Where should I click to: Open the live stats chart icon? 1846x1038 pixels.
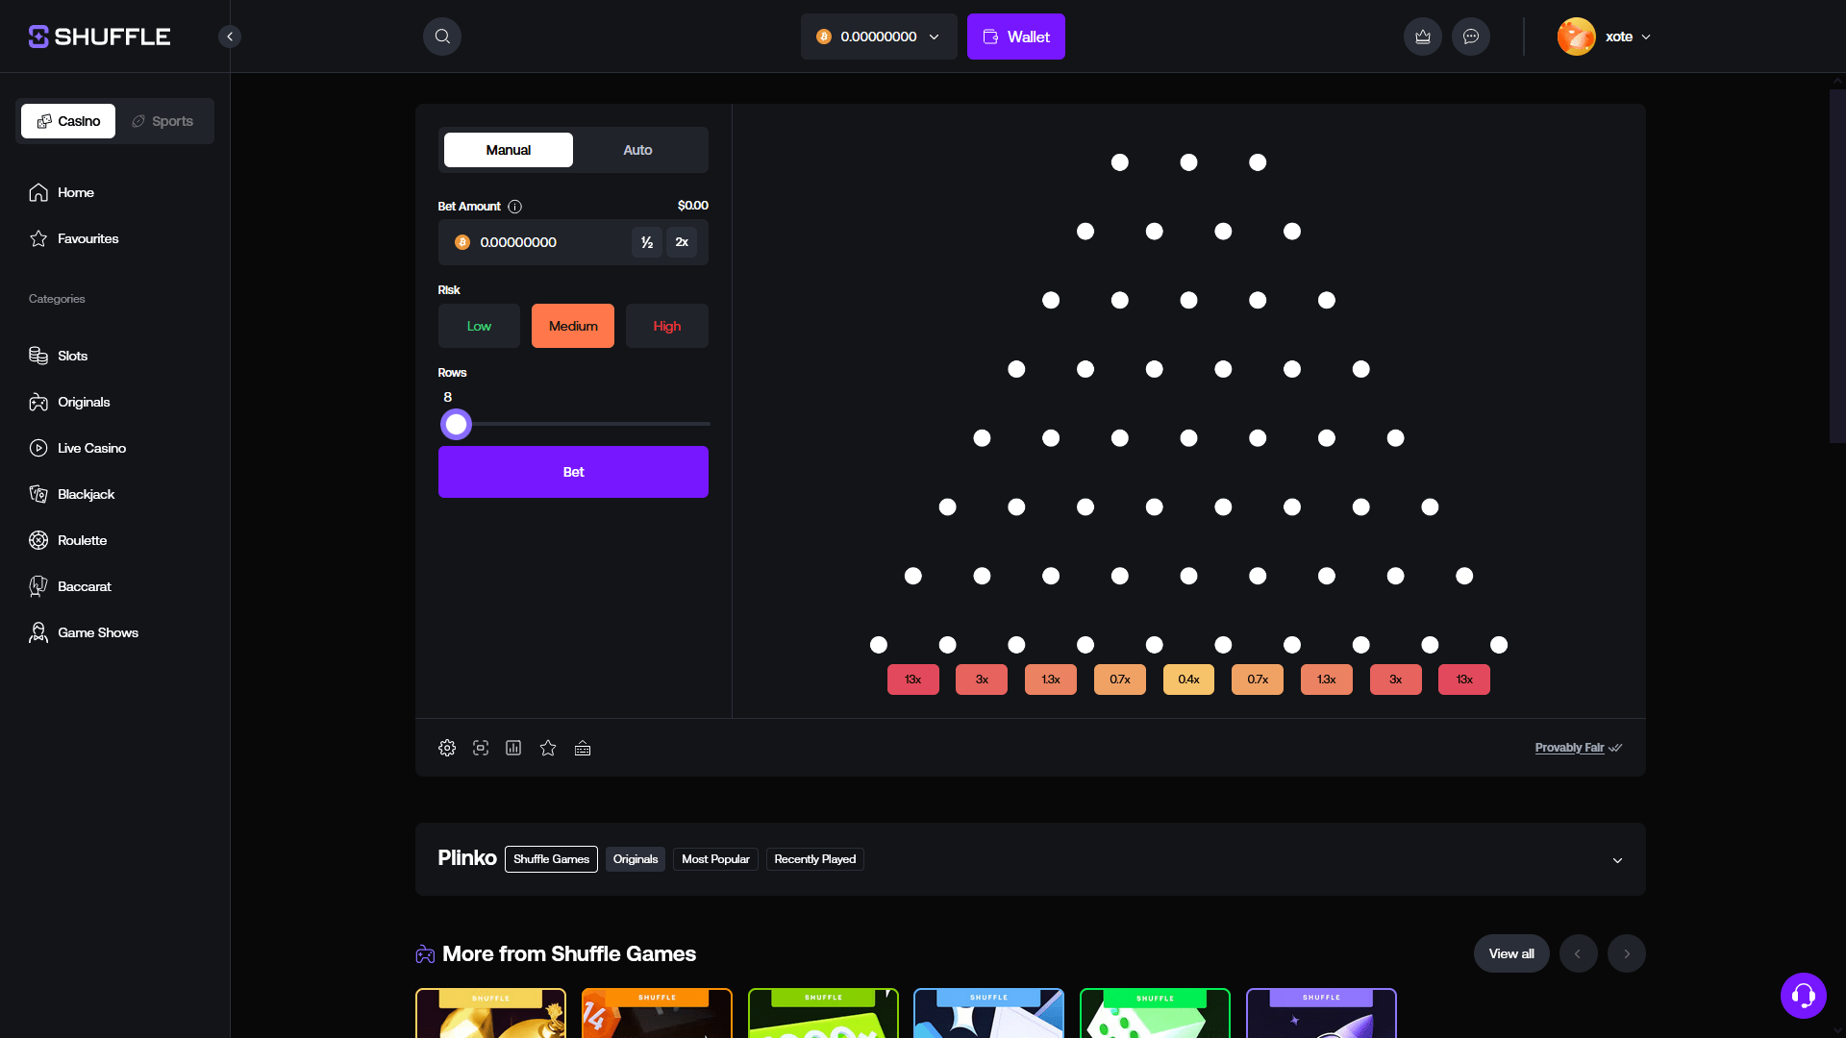point(513,748)
